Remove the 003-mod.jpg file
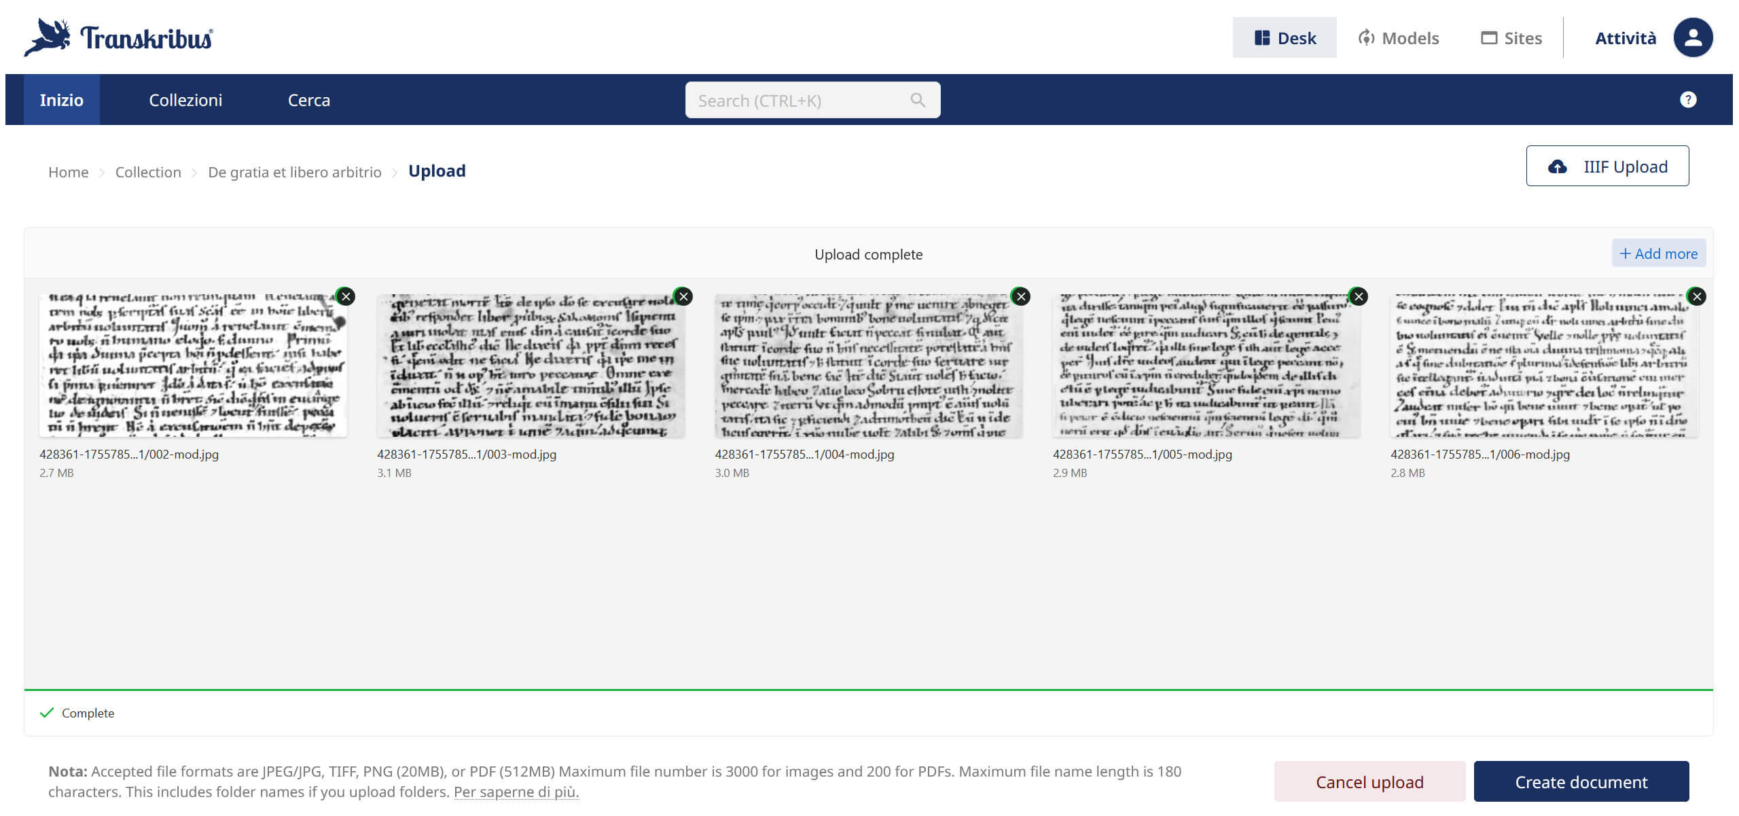 coord(683,296)
